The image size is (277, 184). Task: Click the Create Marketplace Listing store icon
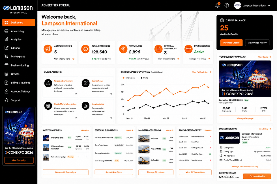pyautogui.click(x=48, y=106)
